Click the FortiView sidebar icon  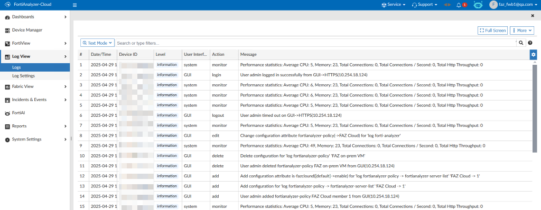[7, 44]
